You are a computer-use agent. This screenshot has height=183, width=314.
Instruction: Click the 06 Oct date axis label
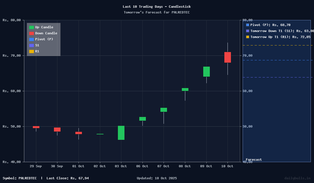142,166
